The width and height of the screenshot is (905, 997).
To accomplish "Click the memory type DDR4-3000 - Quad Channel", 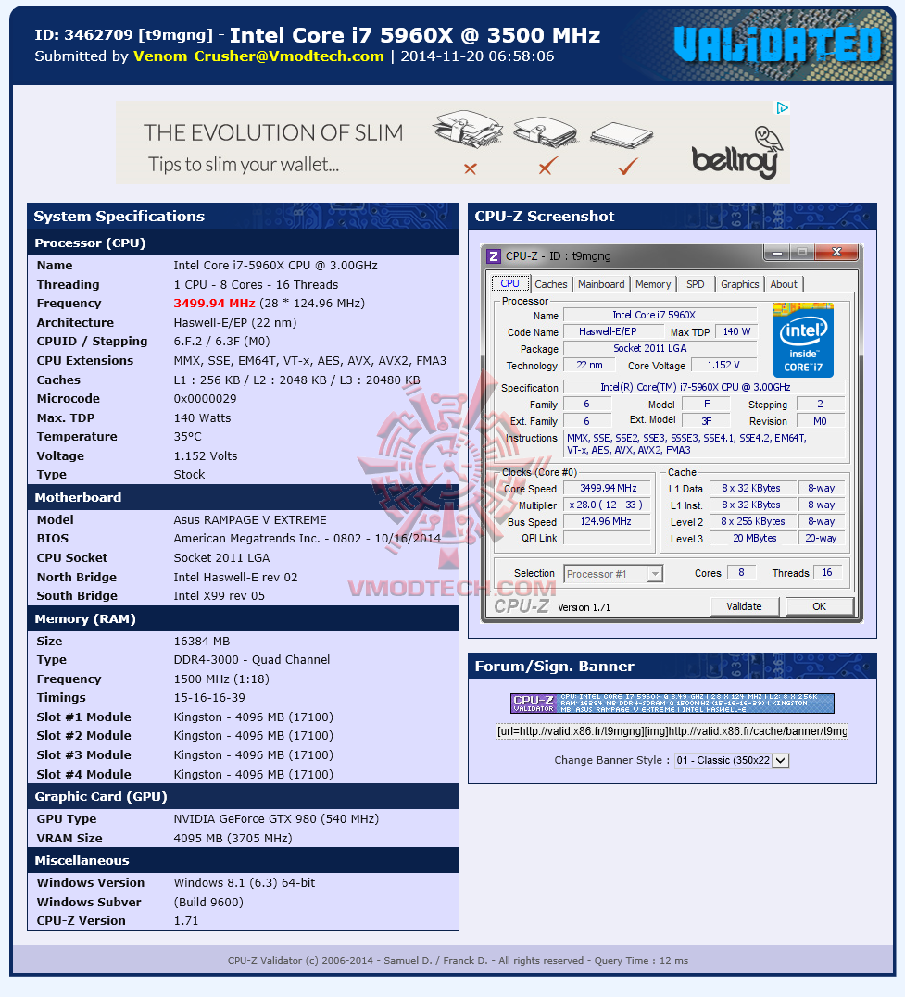I will point(252,660).
